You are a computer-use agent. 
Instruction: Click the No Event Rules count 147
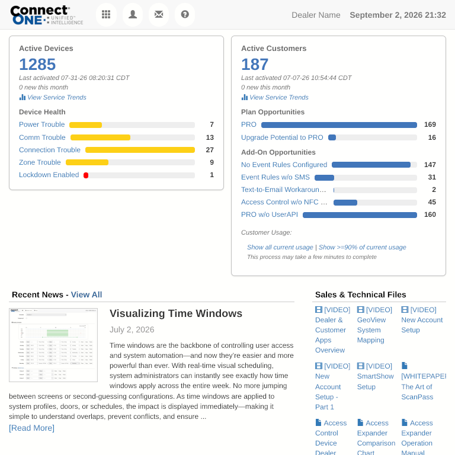(430, 165)
